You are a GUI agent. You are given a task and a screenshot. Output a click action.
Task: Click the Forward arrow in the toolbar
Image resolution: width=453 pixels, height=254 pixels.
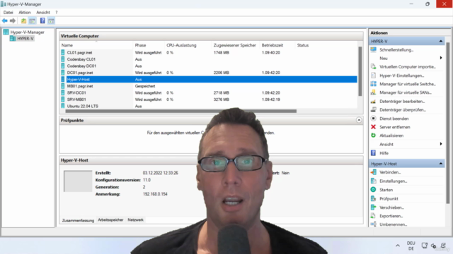click(13, 20)
